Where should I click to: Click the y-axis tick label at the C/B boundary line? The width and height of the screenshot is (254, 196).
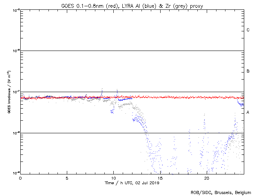16,51
